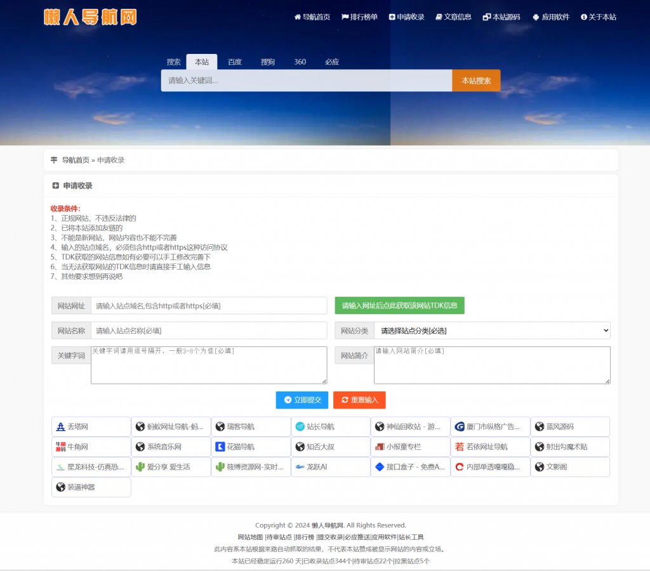Image resolution: width=650 pixels, height=571 pixels.
Task: Click the green TDK fetch button
Action: (400, 305)
